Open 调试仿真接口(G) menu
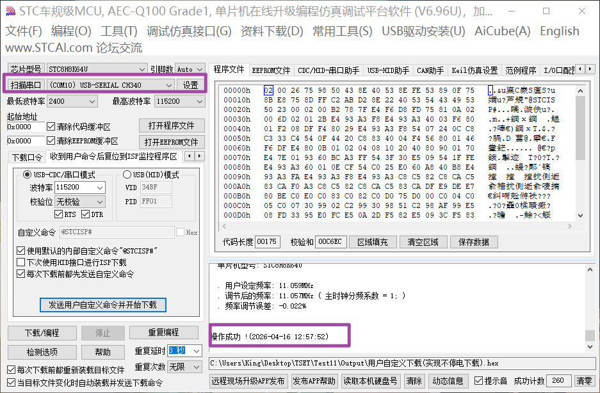The height and width of the screenshot is (393, 600). coord(189,31)
